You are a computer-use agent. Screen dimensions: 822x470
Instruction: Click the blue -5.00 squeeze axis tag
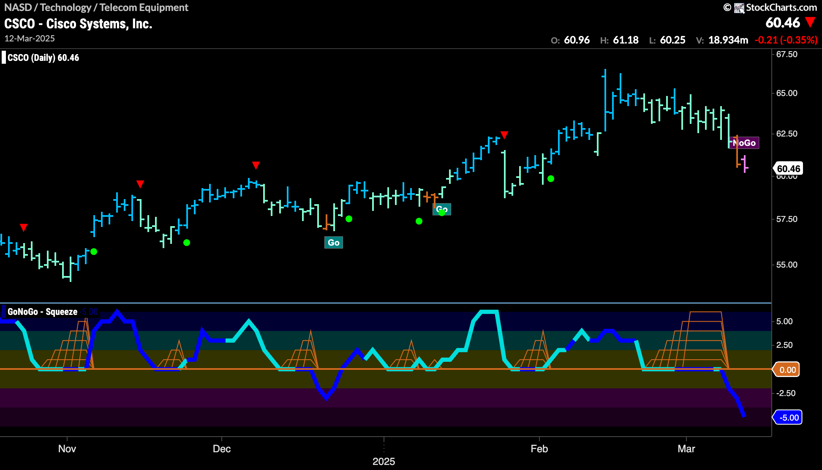787,418
